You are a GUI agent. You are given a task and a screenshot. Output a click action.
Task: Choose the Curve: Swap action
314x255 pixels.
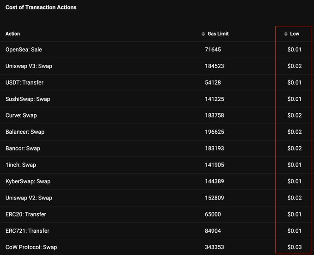[x=21, y=115]
